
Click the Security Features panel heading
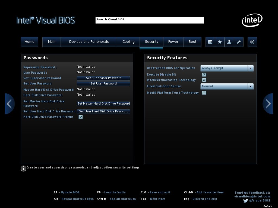click(x=167, y=58)
